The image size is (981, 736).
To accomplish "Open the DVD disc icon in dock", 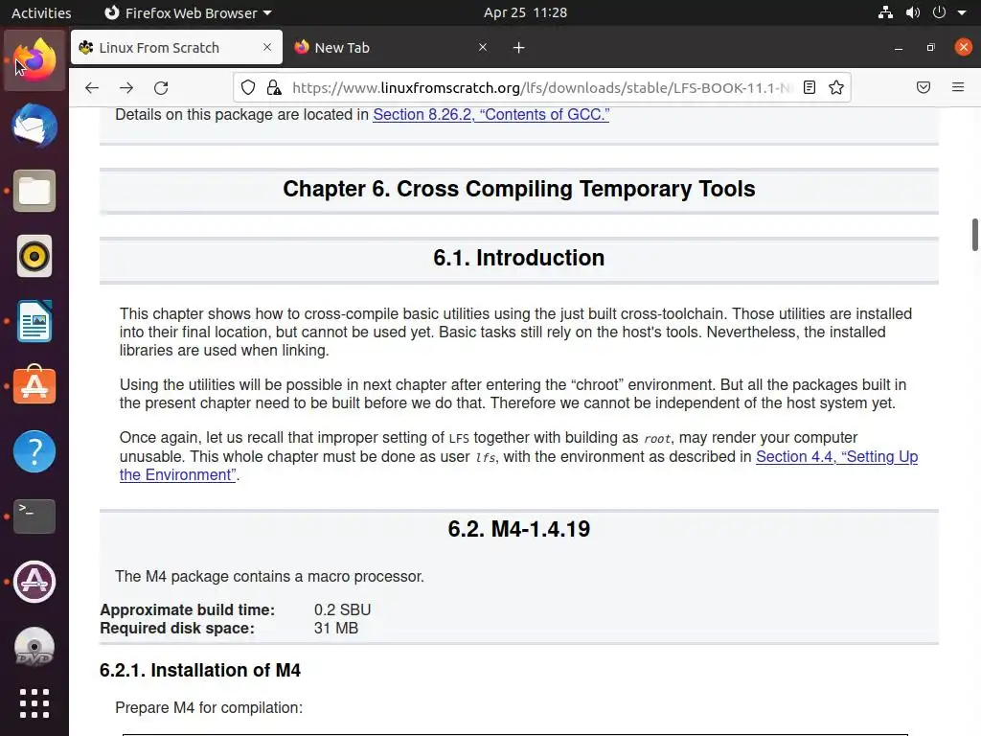I will [34, 647].
